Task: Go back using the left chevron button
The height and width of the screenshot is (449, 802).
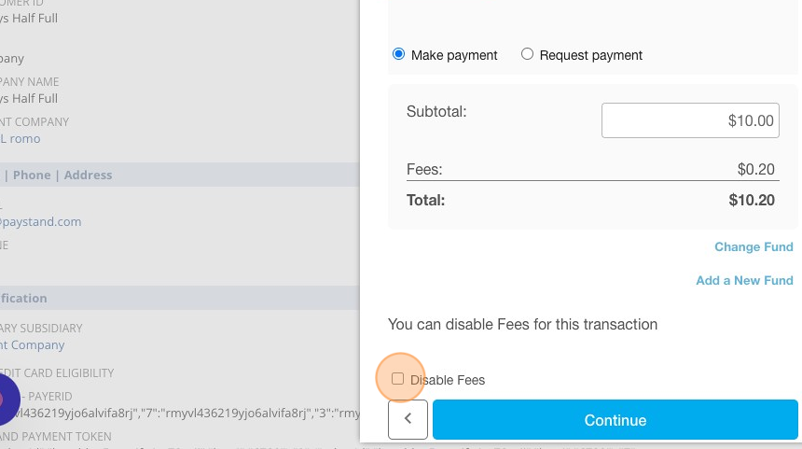Action: tap(408, 419)
